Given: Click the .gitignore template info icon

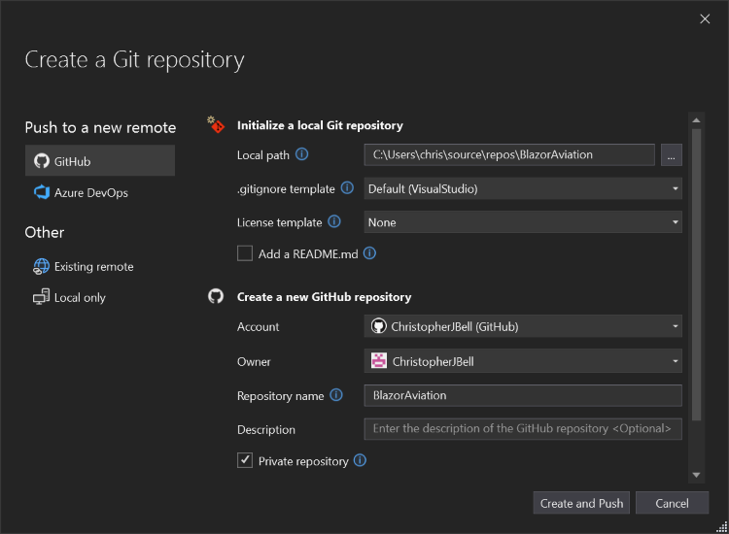Looking at the screenshot, I should click(x=347, y=188).
